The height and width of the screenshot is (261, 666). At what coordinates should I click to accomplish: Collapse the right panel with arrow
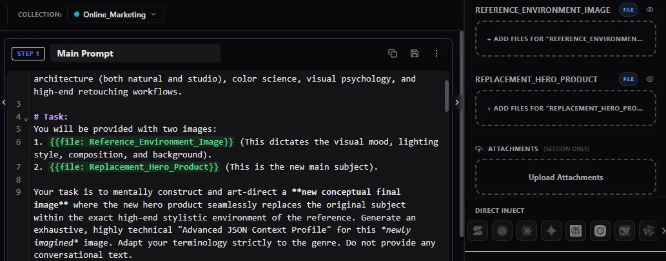coord(457,102)
